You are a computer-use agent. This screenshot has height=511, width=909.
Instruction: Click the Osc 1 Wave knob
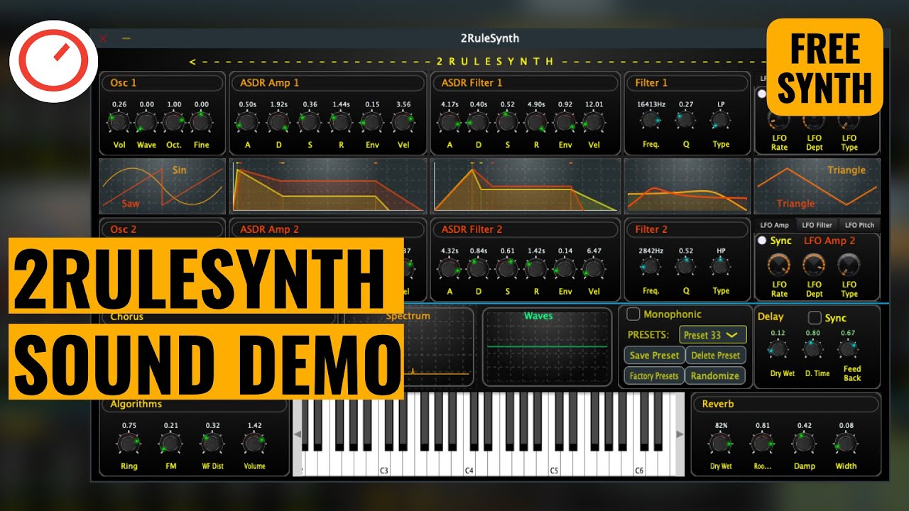pyautogui.click(x=146, y=123)
